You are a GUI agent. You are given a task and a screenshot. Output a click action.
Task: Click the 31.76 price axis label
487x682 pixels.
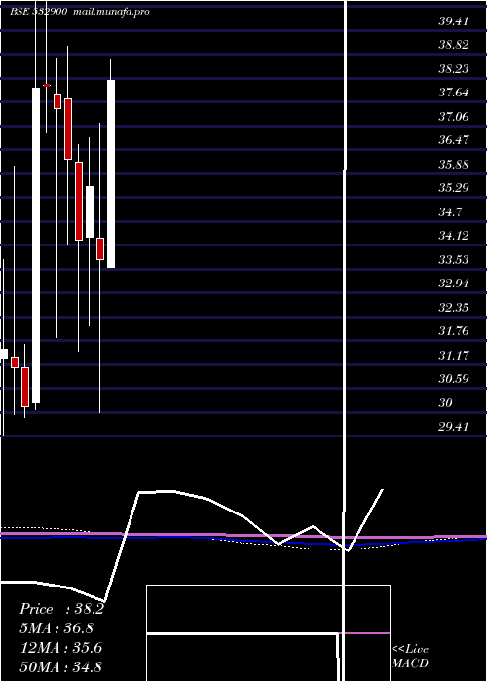454,331
